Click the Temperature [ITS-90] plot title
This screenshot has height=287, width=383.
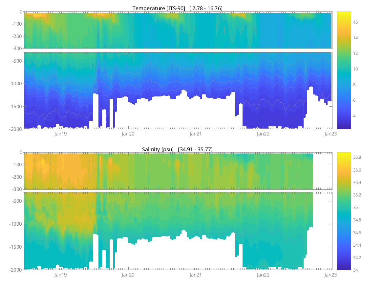point(177,8)
